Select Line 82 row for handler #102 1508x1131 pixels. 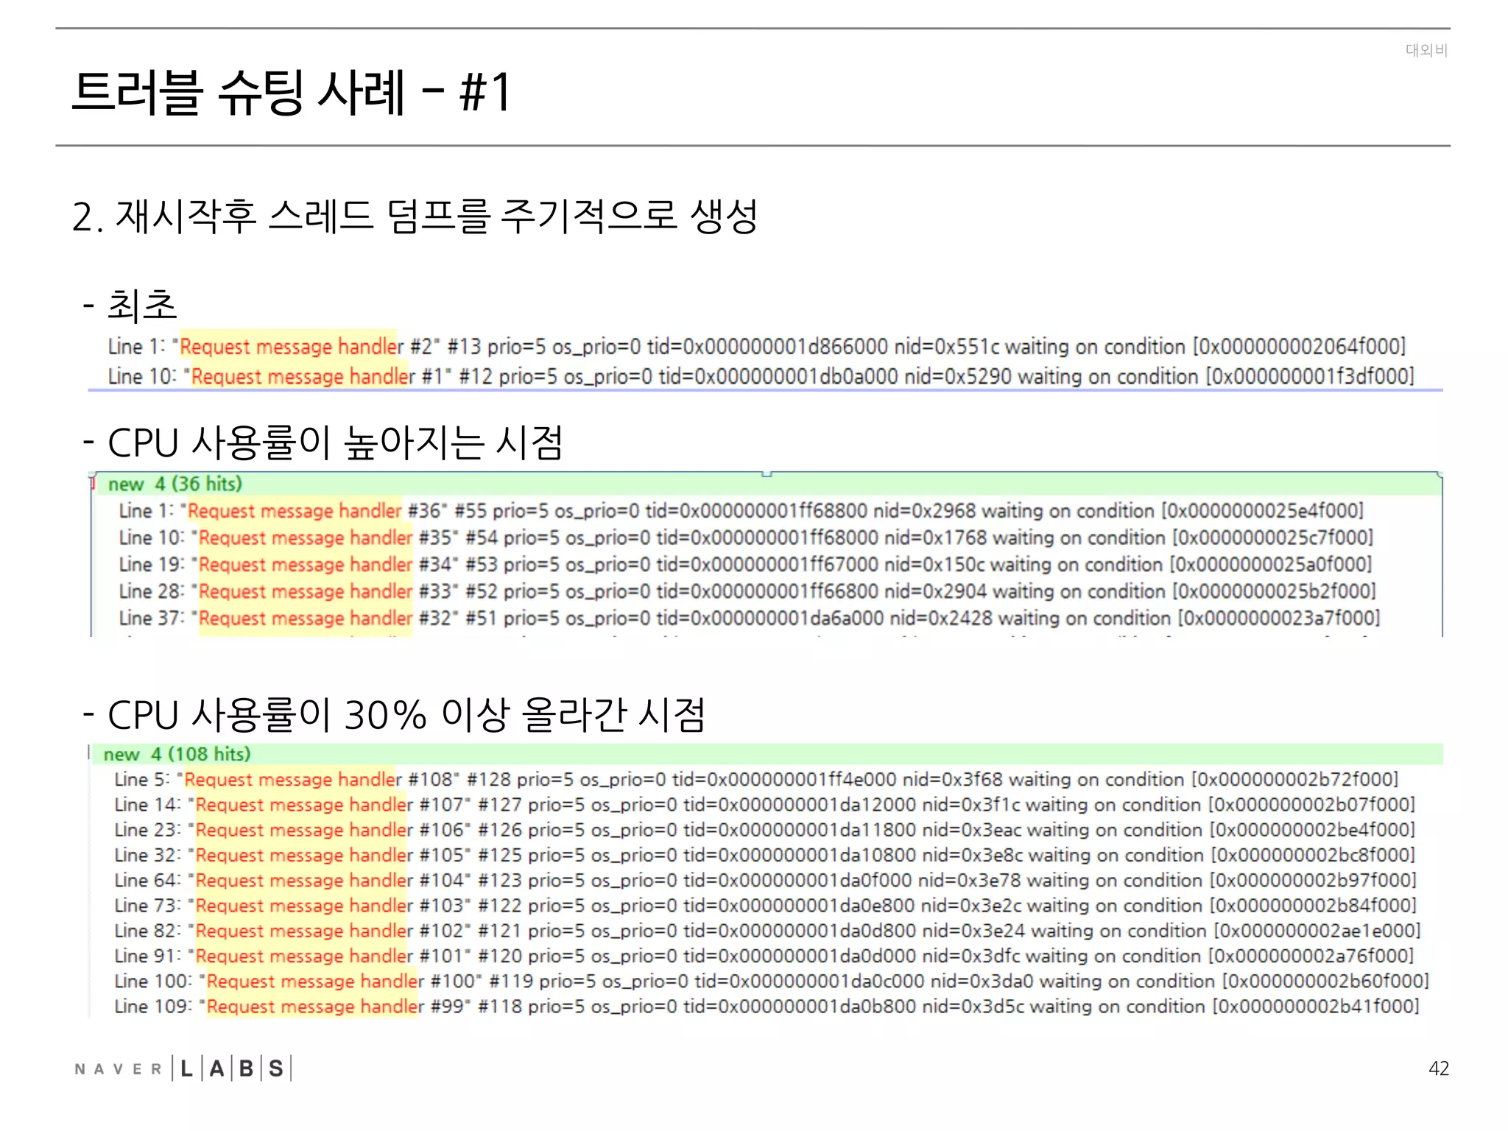767,931
